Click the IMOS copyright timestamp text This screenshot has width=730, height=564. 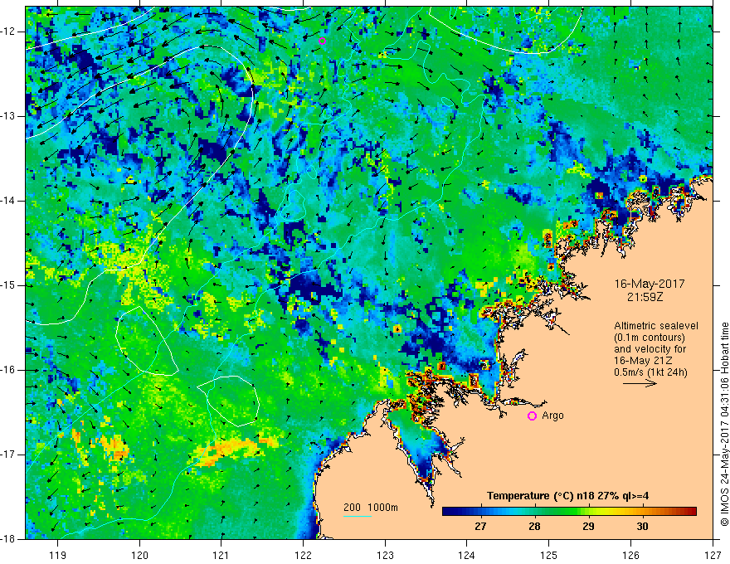(724, 424)
